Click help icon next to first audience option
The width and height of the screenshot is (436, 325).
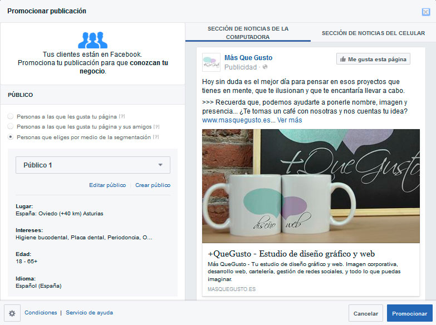(122, 117)
